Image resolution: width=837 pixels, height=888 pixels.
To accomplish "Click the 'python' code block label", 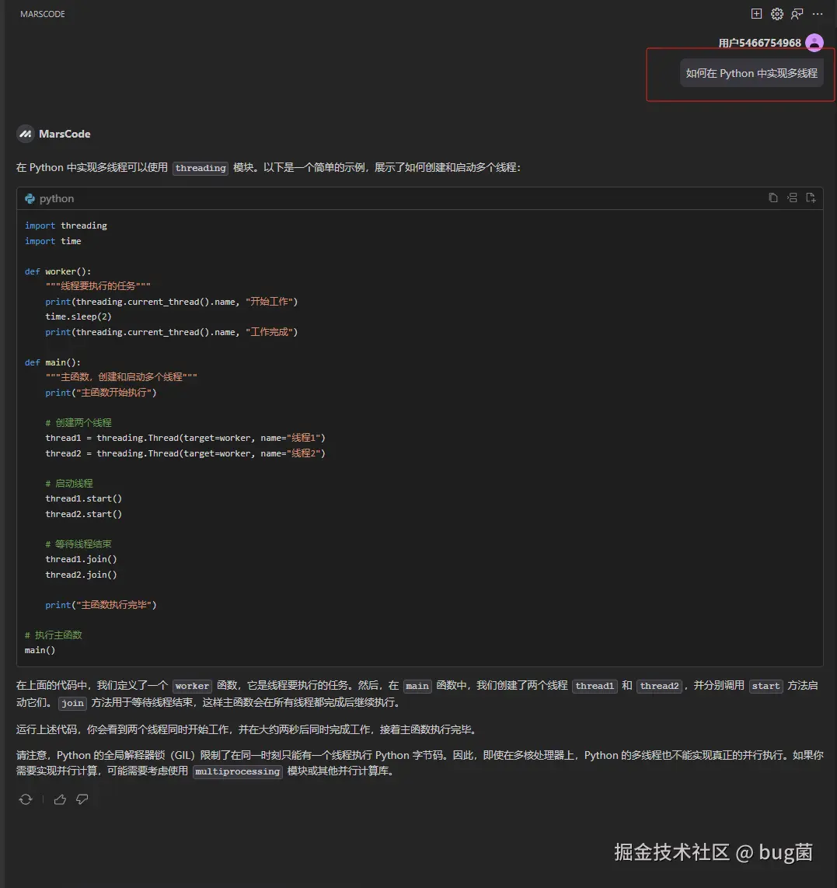I will pos(57,198).
